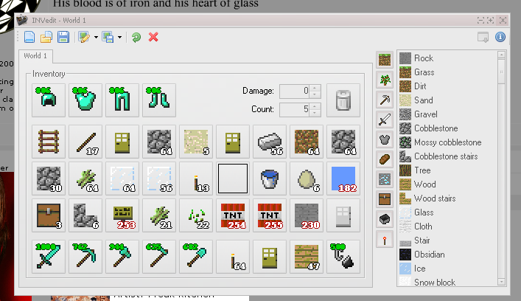Open the blue info about icon
The image size is (521, 301).
click(x=500, y=37)
